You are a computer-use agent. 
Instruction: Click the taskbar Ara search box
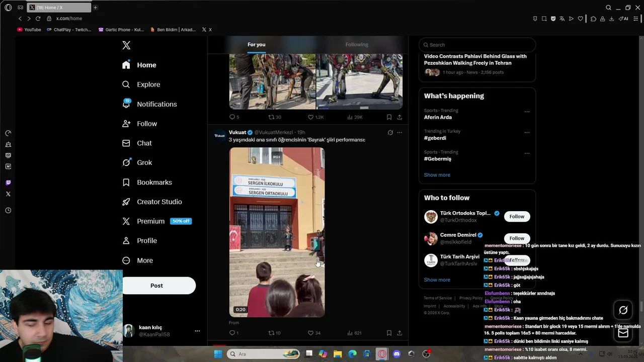point(263,354)
